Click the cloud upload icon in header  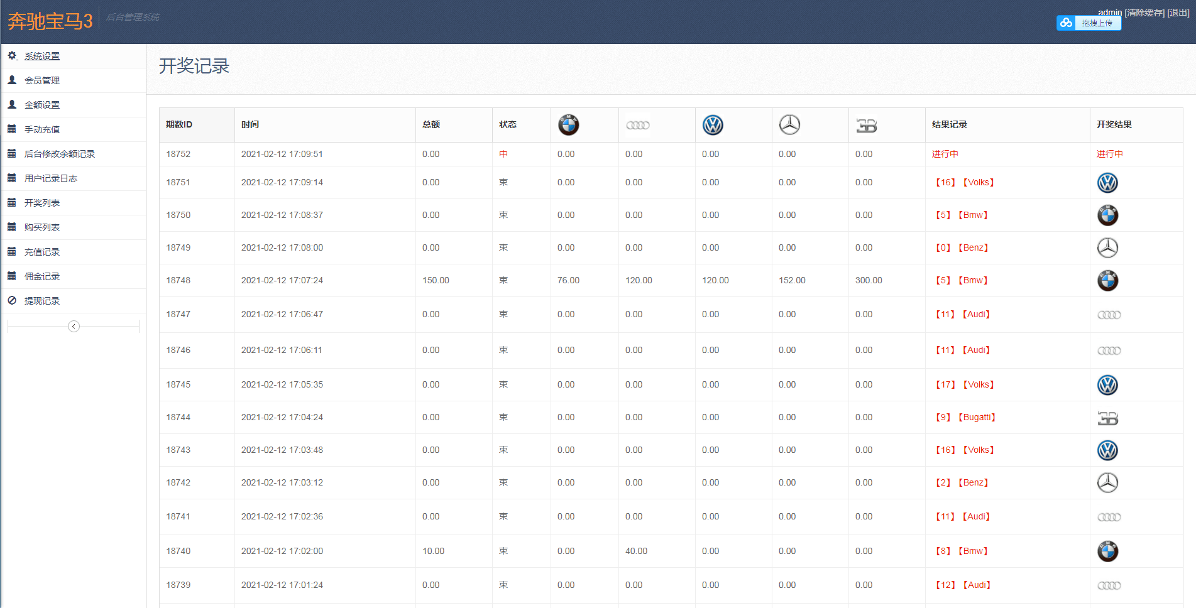(x=1066, y=23)
